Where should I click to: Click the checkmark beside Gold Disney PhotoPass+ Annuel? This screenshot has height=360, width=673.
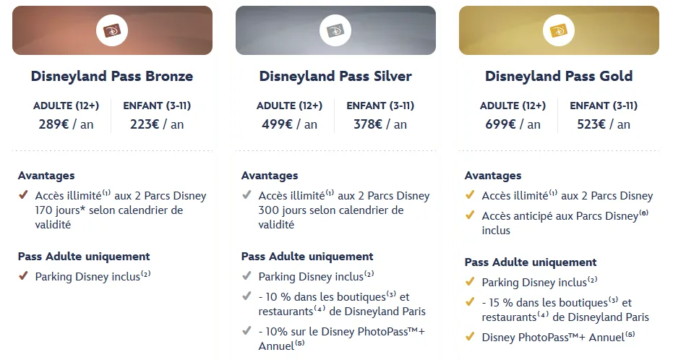pos(470,337)
